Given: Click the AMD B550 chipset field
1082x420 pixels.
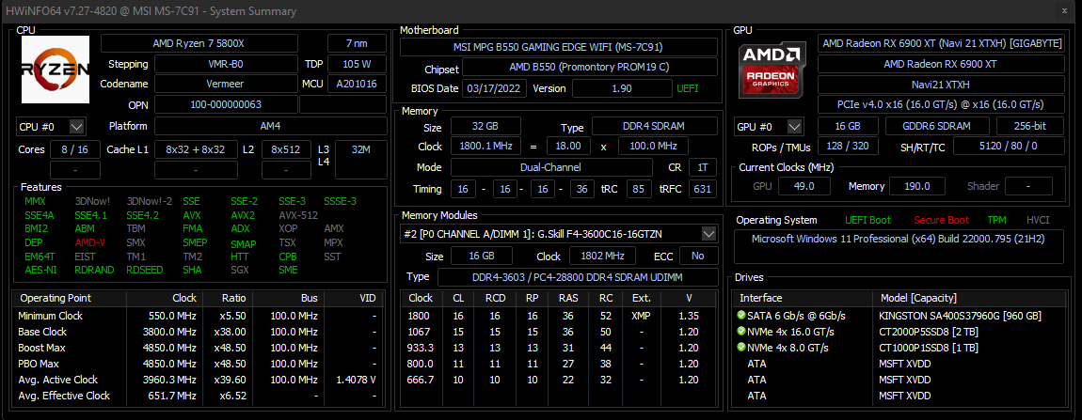Looking at the screenshot, I should [590, 69].
